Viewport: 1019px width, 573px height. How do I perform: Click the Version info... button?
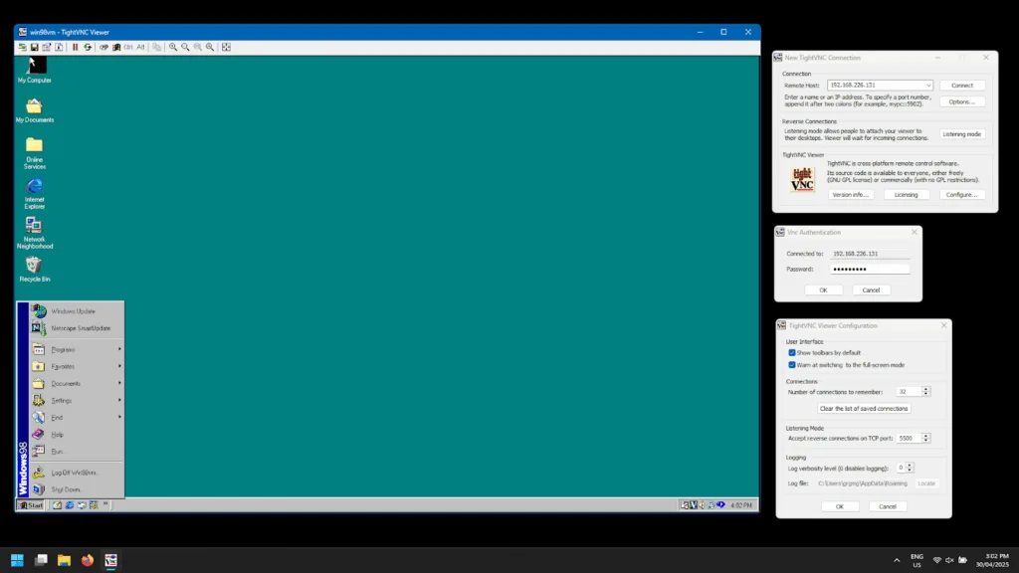tap(850, 194)
